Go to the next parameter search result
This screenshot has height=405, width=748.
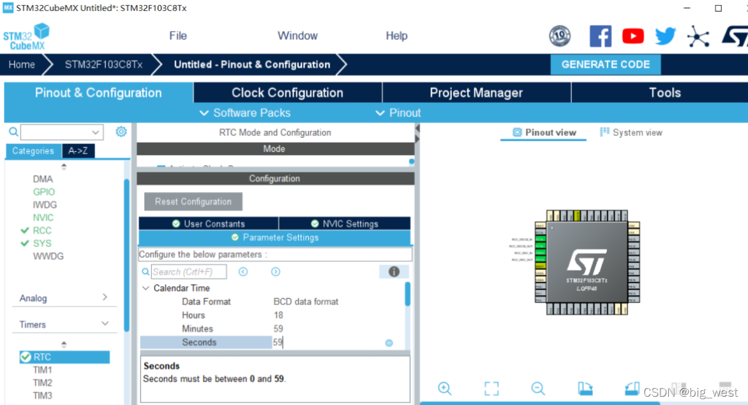275,272
